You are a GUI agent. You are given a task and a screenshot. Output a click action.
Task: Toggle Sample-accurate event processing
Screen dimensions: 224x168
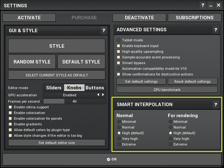pos(118,57)
